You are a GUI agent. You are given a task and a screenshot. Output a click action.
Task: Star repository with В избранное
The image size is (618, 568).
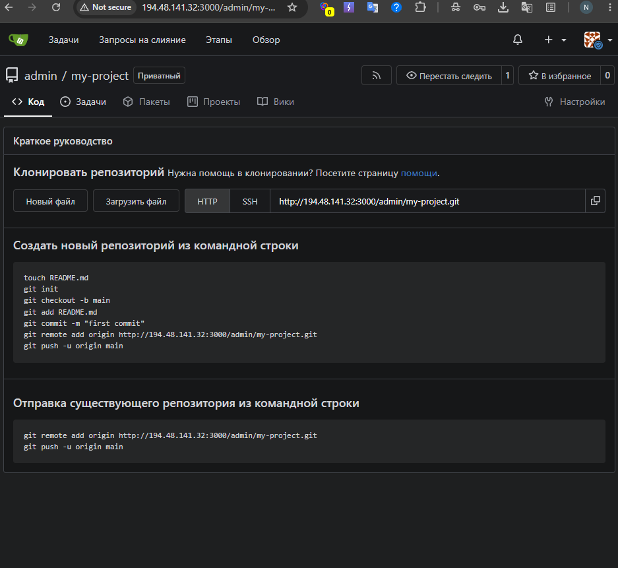(x=560, y=75)
